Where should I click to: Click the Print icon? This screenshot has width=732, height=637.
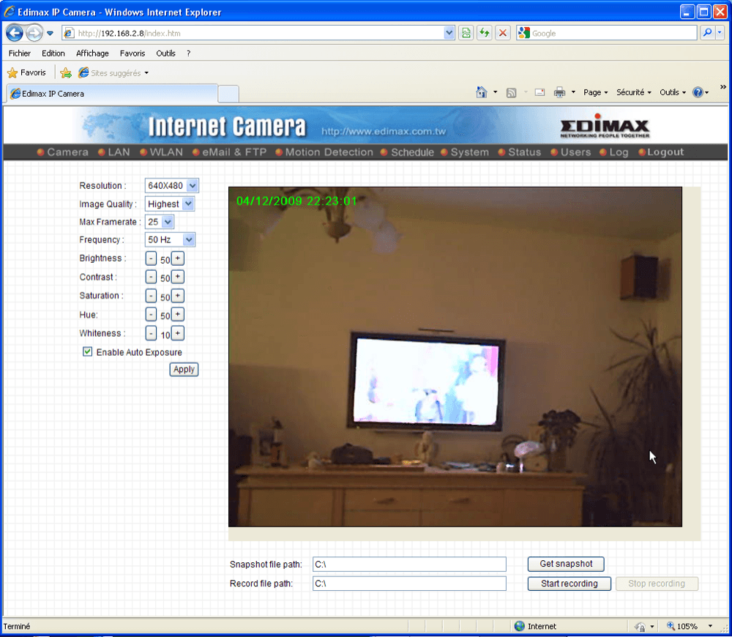[x=559, y=92]
